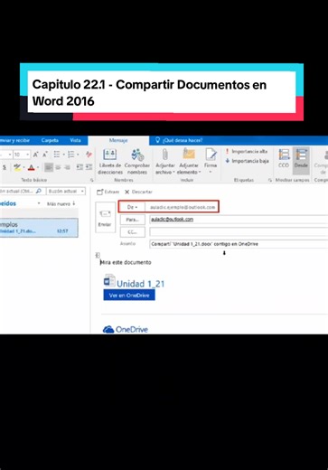Expand the Etiquetas dialog launcher

click(269, 180)
